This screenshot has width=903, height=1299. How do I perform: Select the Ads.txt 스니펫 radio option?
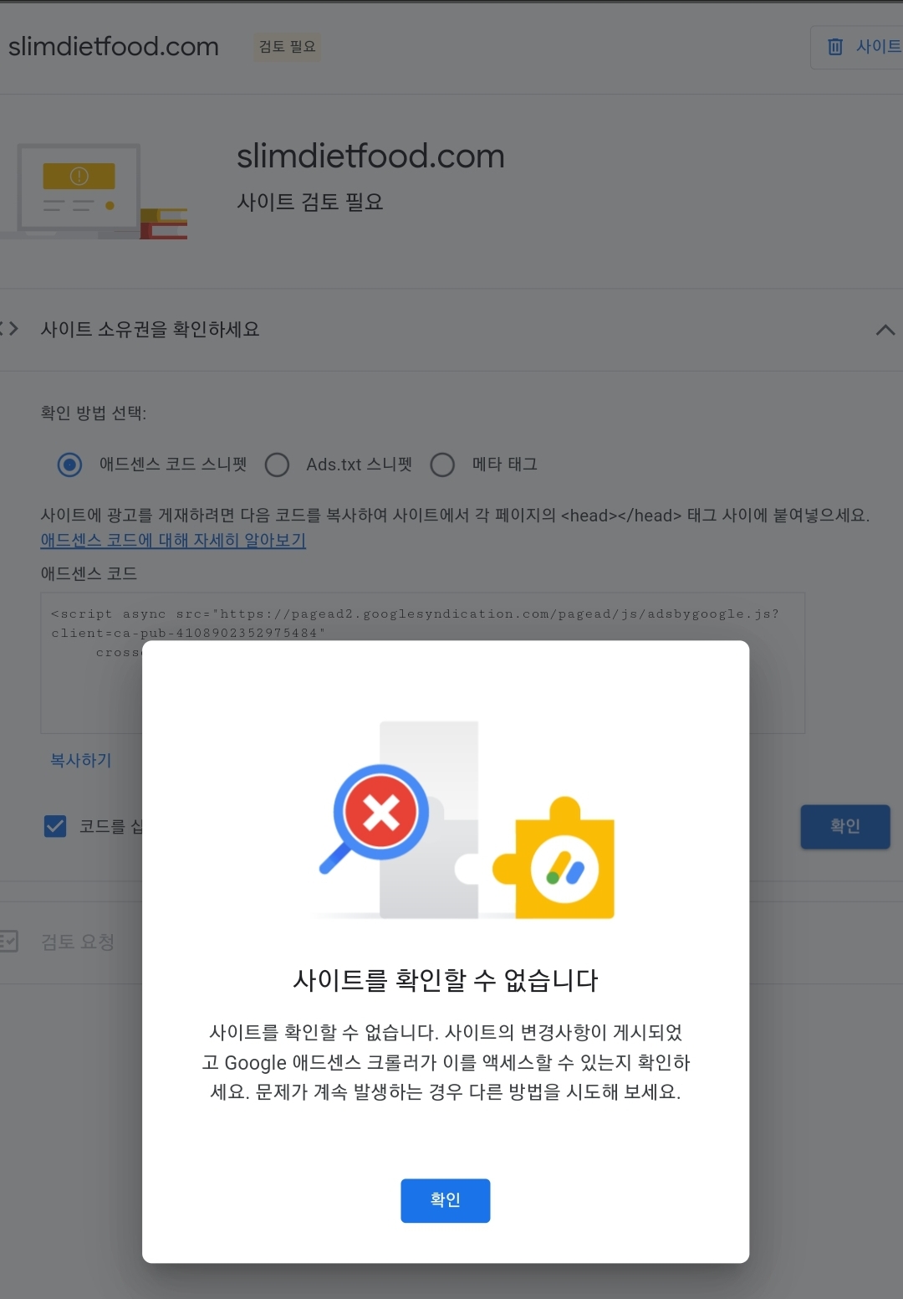(277, 465)
